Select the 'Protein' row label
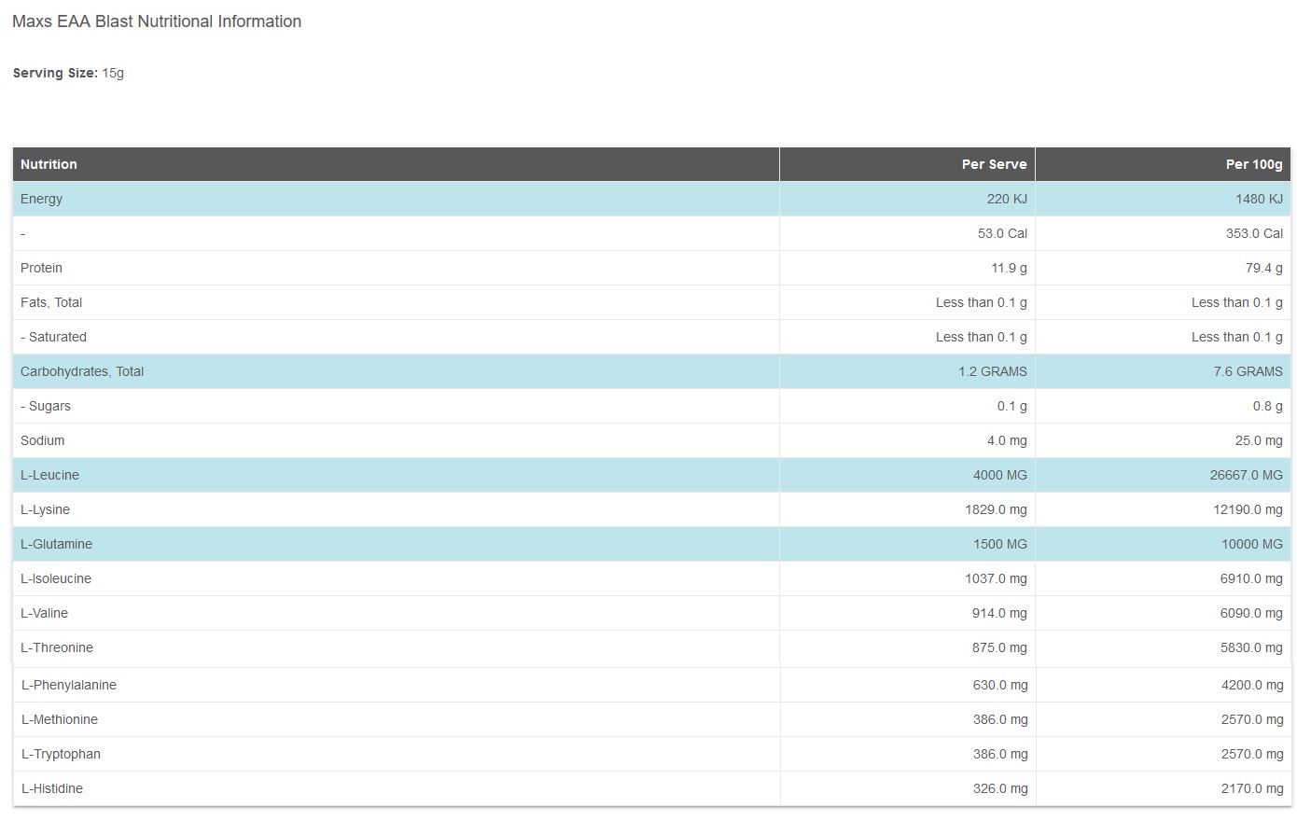The height and width of the screenshot is (821, 1297). coord(41,268)
